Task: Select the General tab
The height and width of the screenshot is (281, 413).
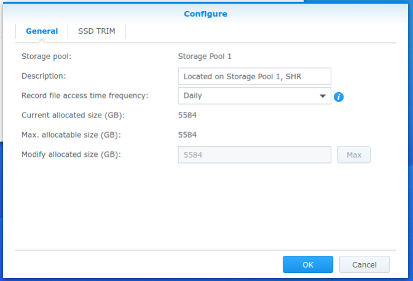Action: [42, 31]
